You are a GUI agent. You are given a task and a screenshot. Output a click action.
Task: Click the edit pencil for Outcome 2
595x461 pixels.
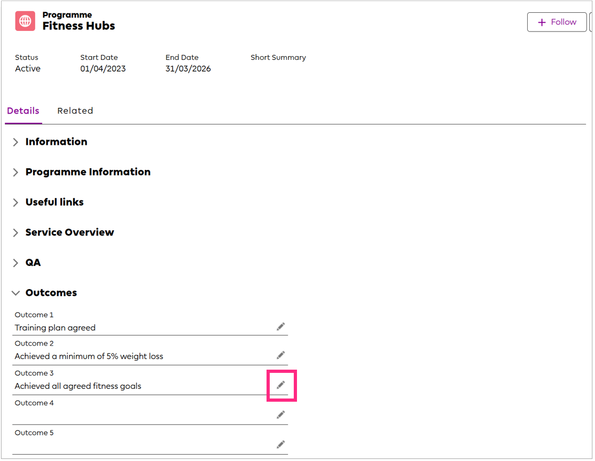[281, 355]
